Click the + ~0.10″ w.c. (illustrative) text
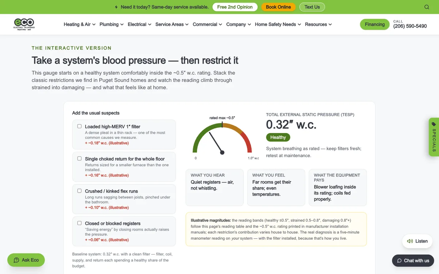Screen dimensions: 439x274 coord(107,208)
